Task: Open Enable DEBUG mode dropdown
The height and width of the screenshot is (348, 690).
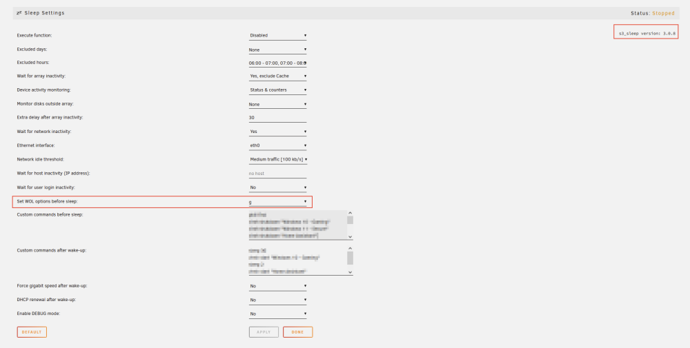Action: point(277,314)
